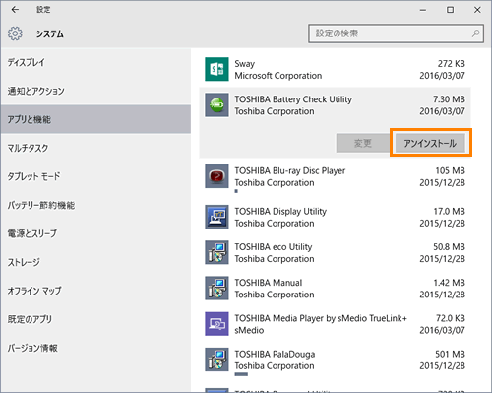Image resolution: width=492 pixels, height=393 pixels.
Task: Open 通知とアクション settings
Action: [95, 91]
